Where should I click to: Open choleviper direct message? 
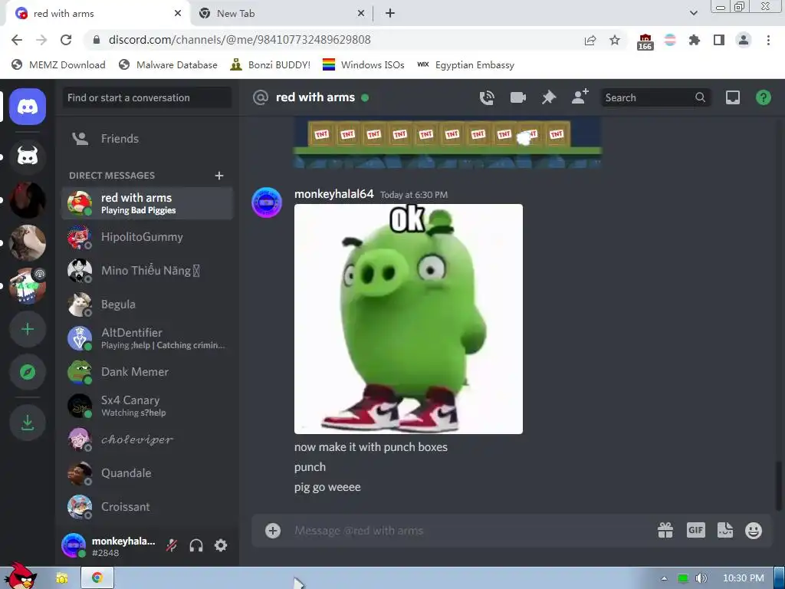click(146, 439)
